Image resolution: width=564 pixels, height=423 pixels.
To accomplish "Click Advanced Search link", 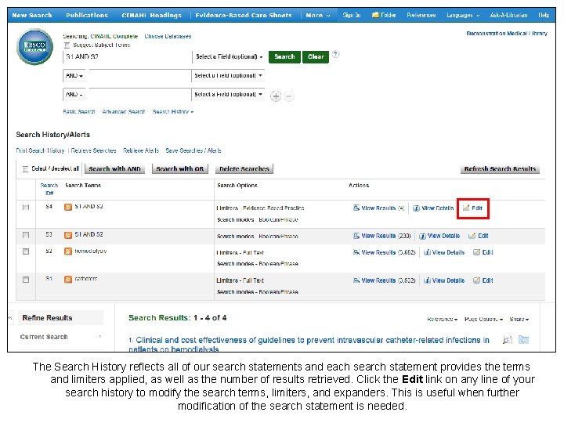I will (124, 112).
